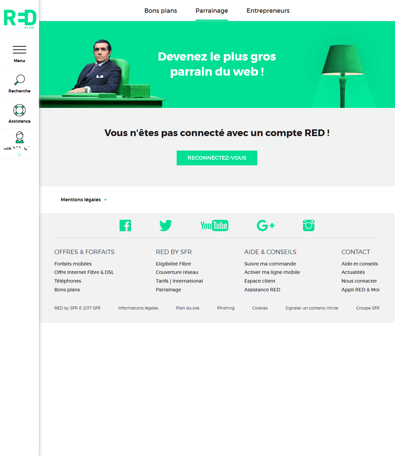Open the search via magnifier icon
The height and width of the screenshot is (456, 395).
19,80
